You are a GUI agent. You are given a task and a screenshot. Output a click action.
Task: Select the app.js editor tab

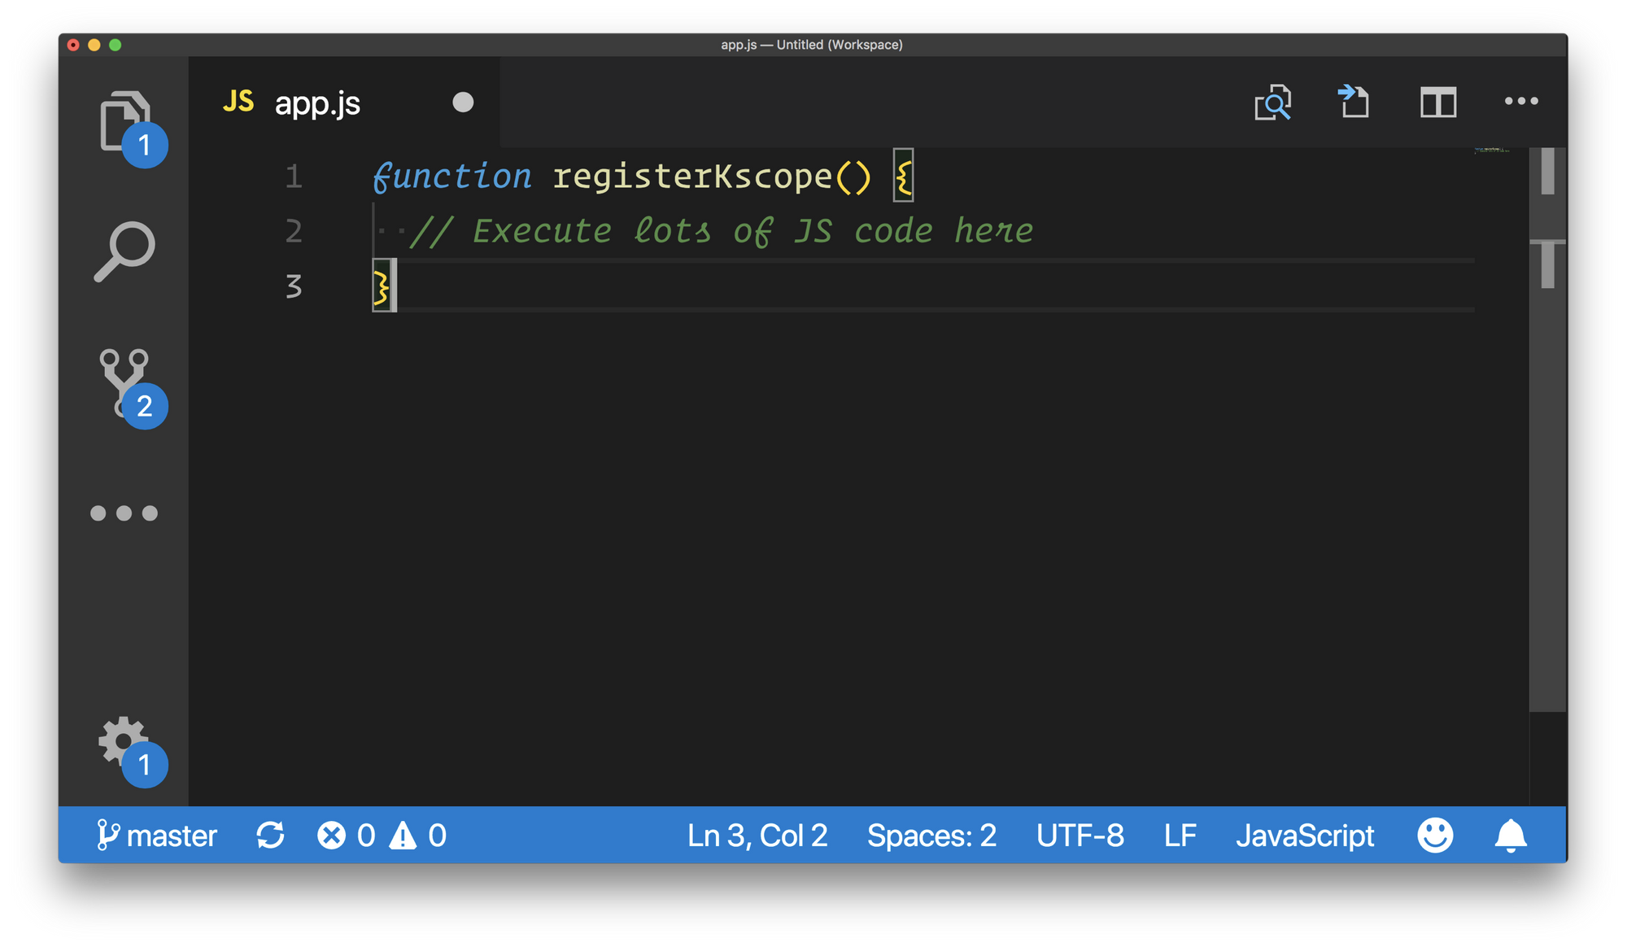pos(317,103)
